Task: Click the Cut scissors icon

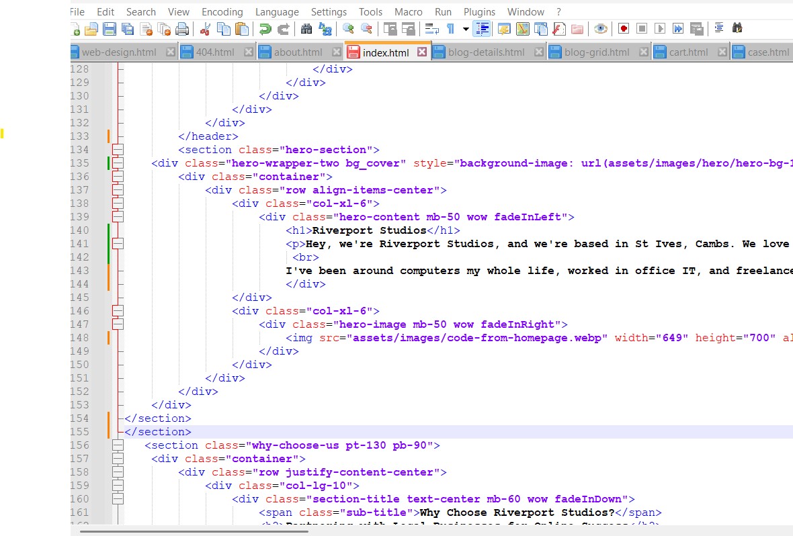Action: pyautogui.click(x=206, y=29)
